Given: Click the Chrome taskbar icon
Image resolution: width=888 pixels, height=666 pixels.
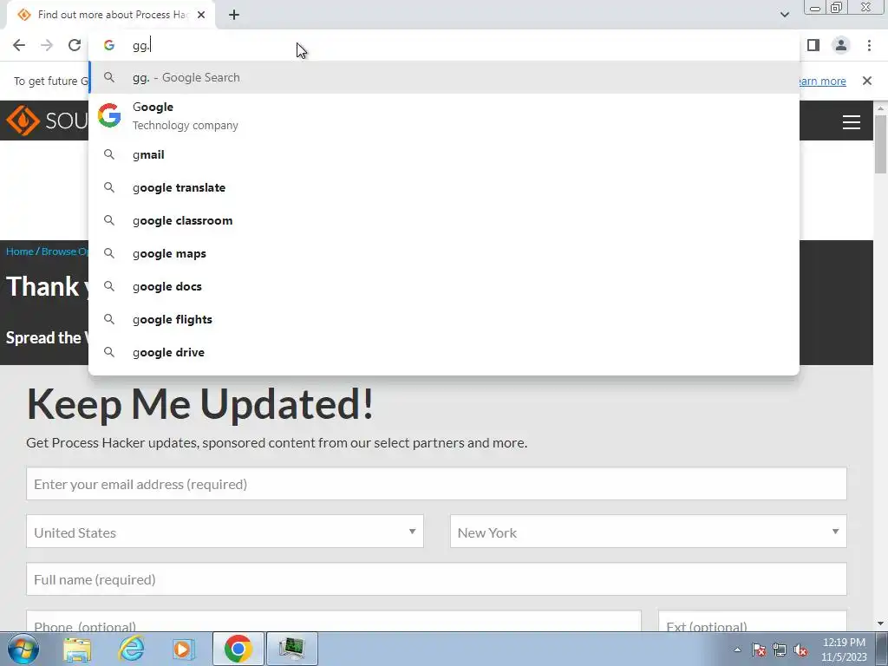Looking at the screenshot, I should (238, 649).
